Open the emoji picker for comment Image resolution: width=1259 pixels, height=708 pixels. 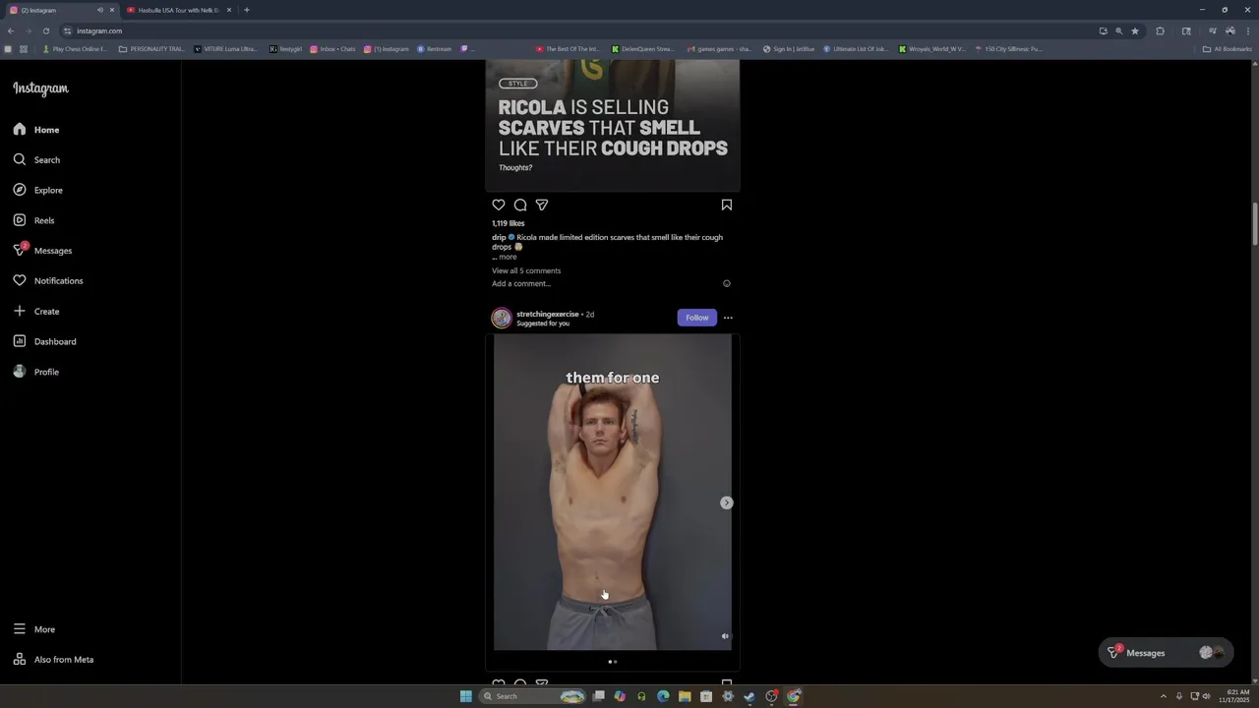click(727, 283)
